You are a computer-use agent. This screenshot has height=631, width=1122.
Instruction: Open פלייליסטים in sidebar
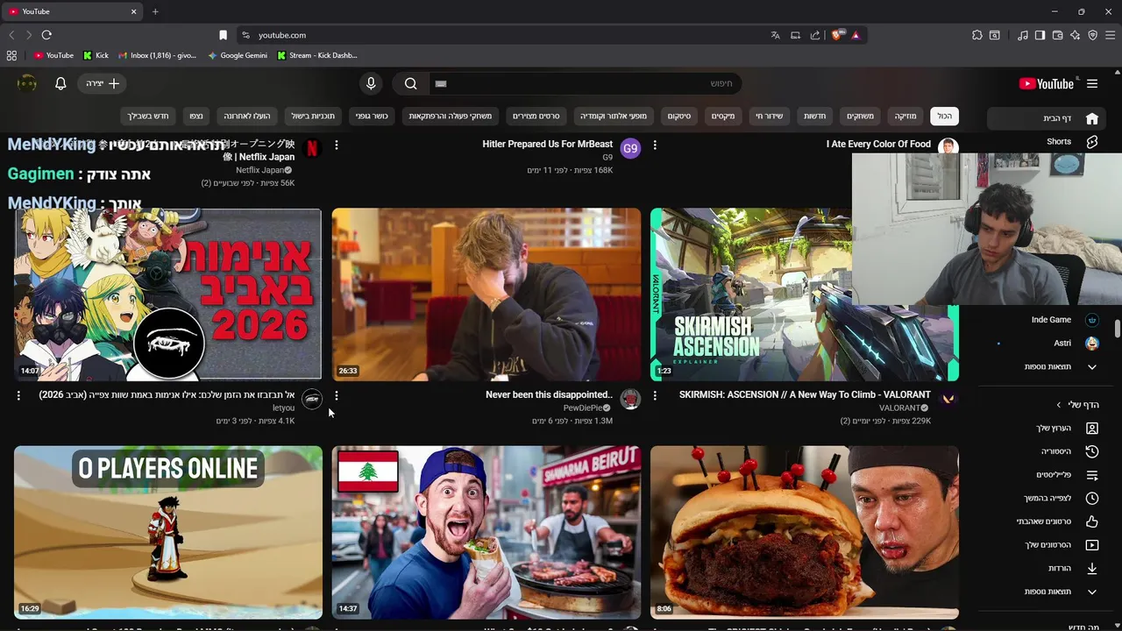1047,475
